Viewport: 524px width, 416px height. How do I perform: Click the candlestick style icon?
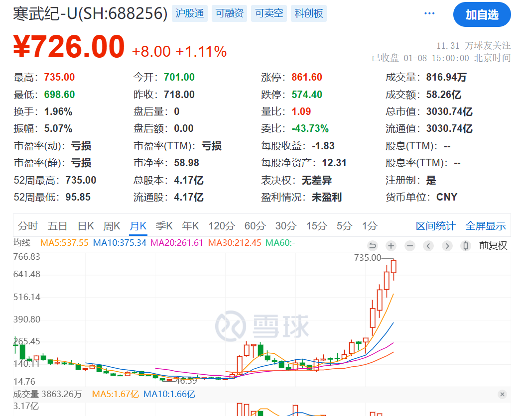click(465, 246)
